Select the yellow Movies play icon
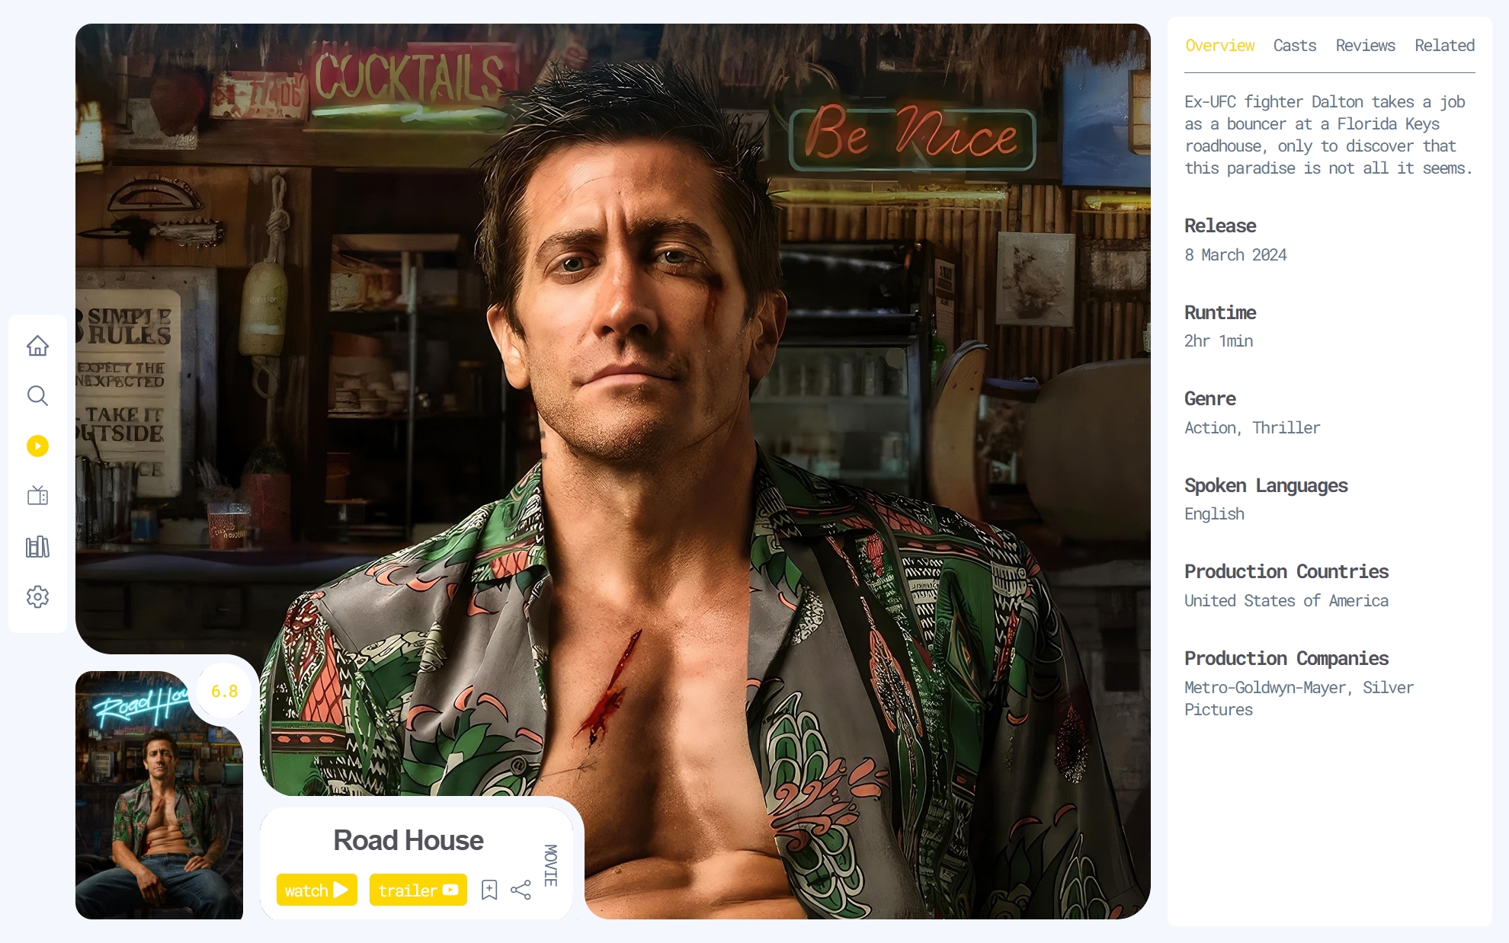This screenshot has height=943, width=1509. [37, 446]
